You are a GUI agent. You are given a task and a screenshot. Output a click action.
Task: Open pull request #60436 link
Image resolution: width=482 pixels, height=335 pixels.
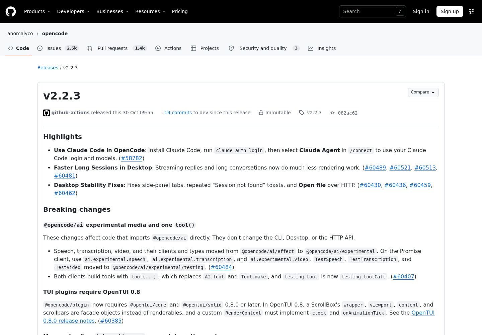click(395, 185)
